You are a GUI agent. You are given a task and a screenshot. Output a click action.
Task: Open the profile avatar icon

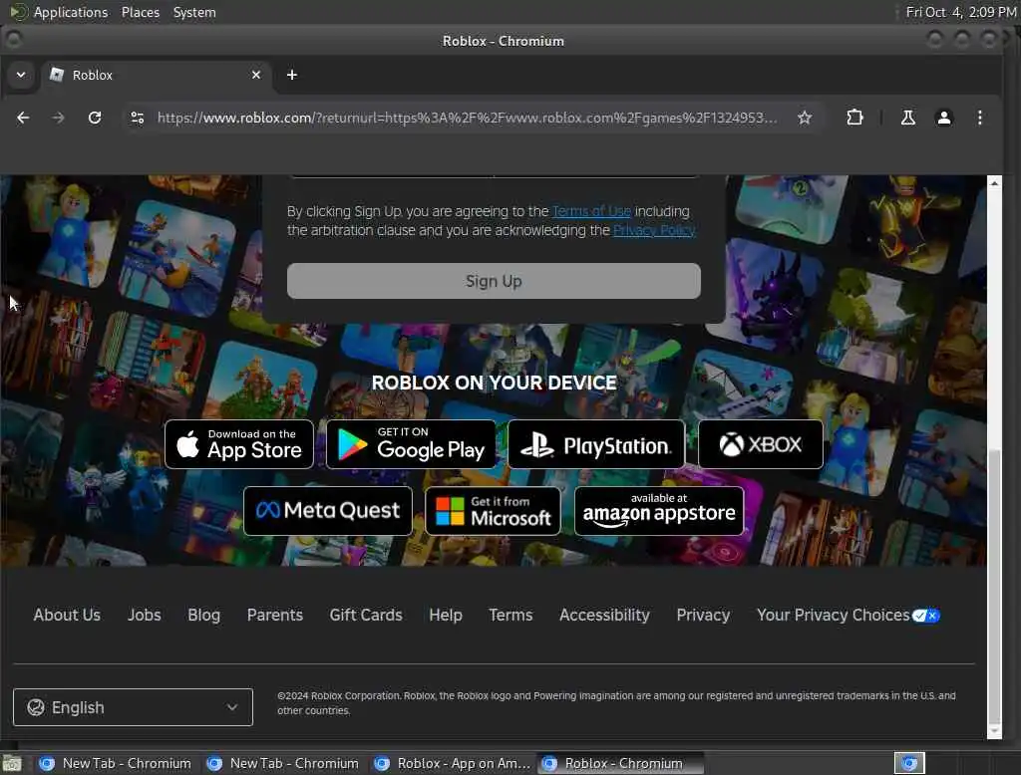pos(943,118)
